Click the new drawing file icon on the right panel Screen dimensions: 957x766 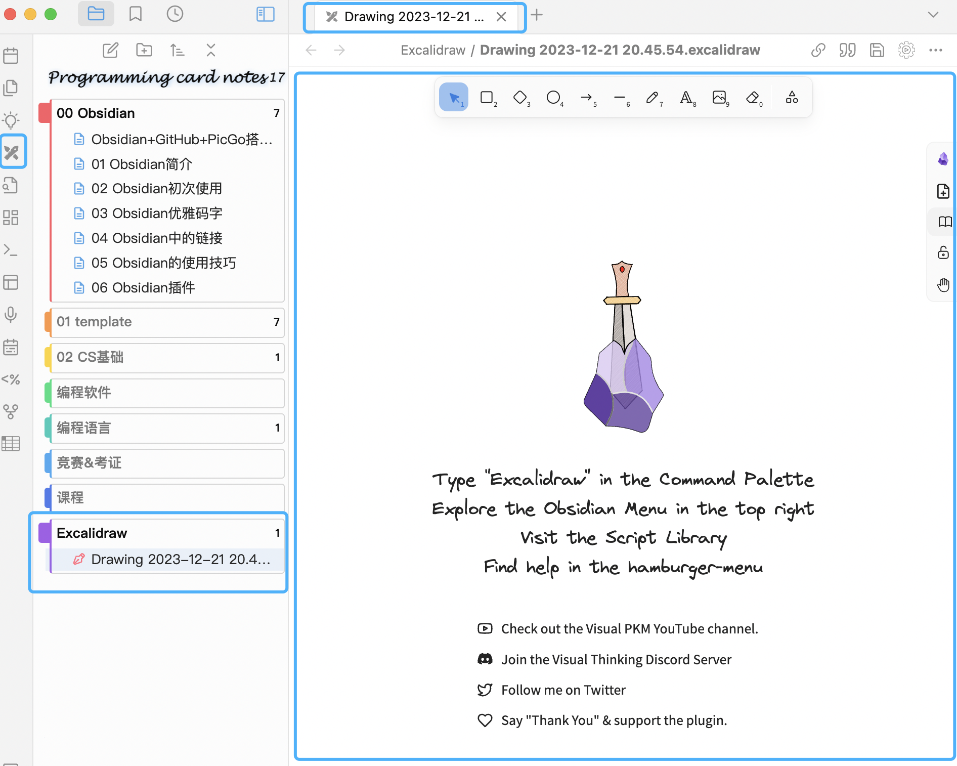pos(943,191)
